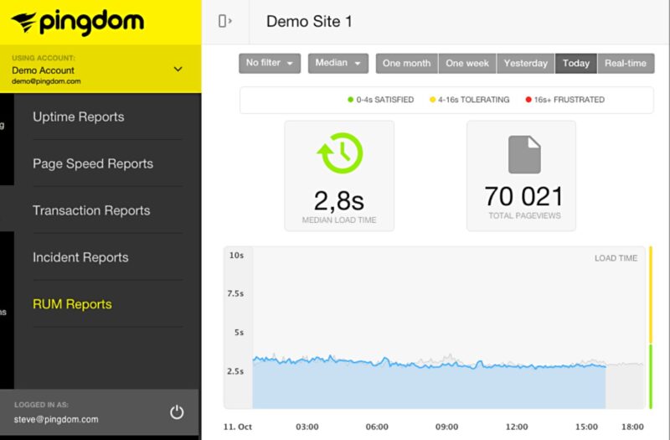Click the blue load time line in chart
The width and height of the screenshot is (670, 440).
[x=419, y=365]
